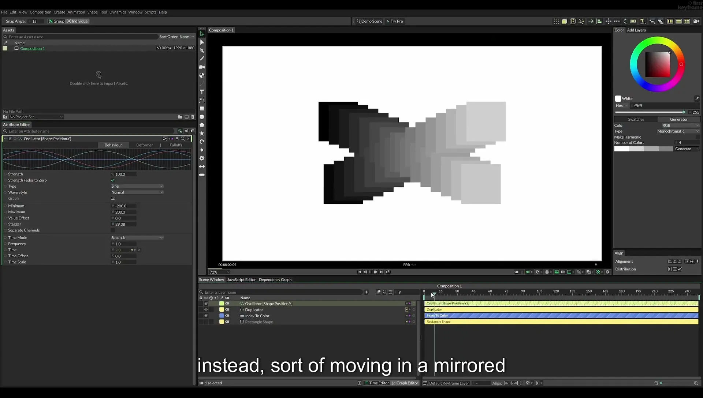Viewport: 703px width, 398px height.
Task: Pick the Star shape tool
Action: click(x=202, y=134)
